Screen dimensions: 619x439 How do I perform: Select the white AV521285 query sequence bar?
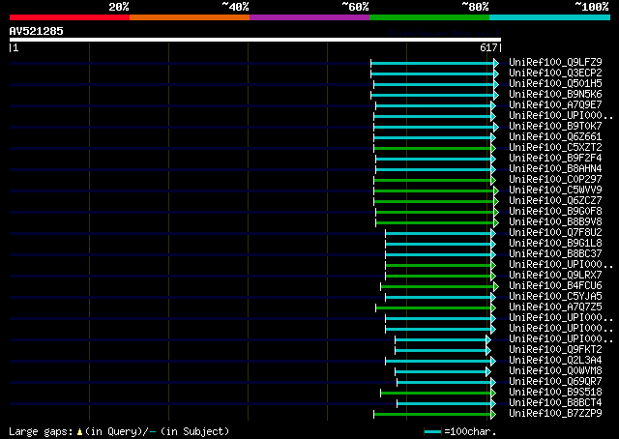pos(255,40)
